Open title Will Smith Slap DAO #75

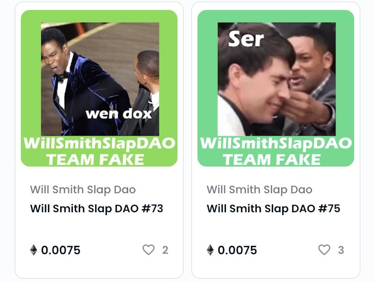[x=274, y=208]
